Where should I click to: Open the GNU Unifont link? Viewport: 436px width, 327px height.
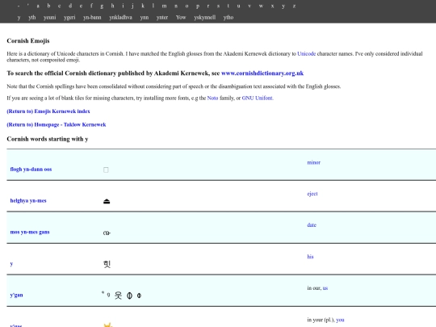(x=258, y=98)
